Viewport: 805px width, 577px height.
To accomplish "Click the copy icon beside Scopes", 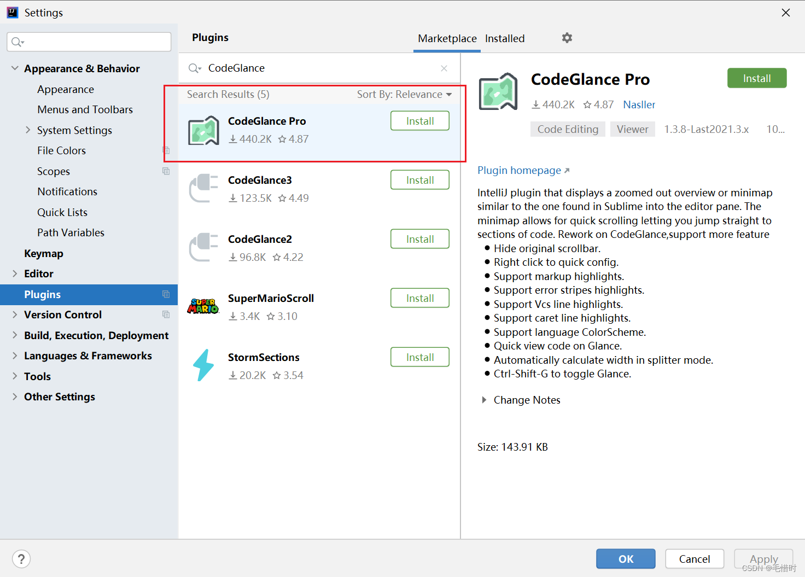I will point(166,171).
